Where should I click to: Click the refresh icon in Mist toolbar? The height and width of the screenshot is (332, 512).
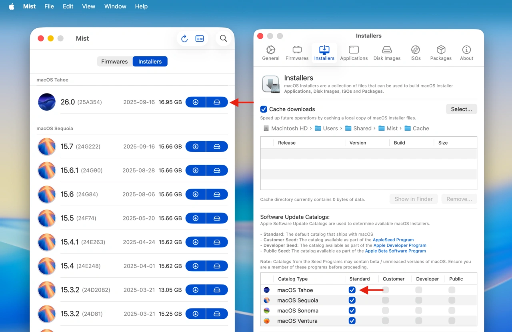184,38
